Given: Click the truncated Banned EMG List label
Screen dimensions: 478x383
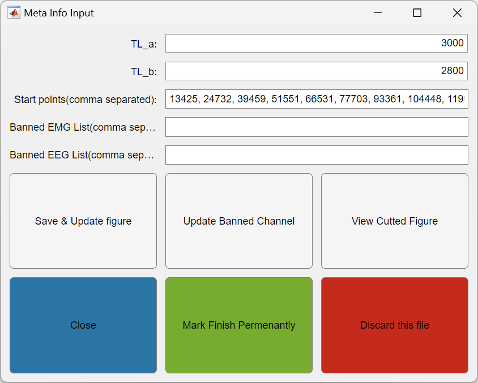Looking at the screenshot, I should [83, 127].
